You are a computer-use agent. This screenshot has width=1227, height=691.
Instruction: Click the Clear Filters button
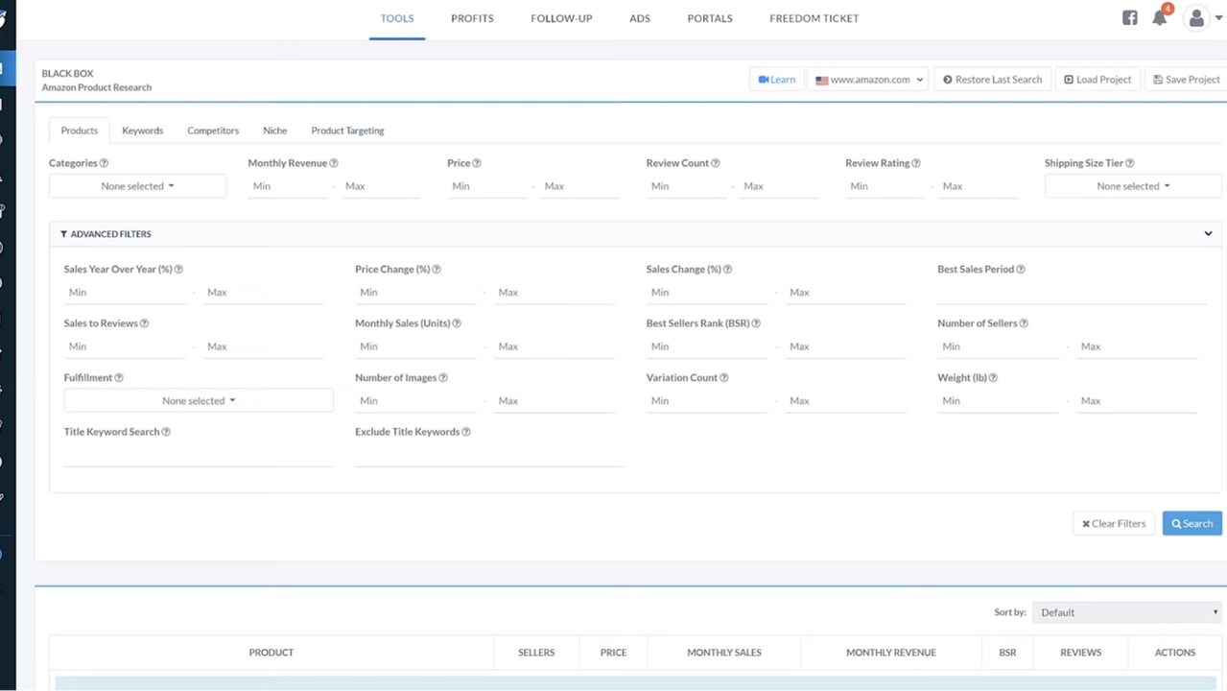pos(1114,524)
